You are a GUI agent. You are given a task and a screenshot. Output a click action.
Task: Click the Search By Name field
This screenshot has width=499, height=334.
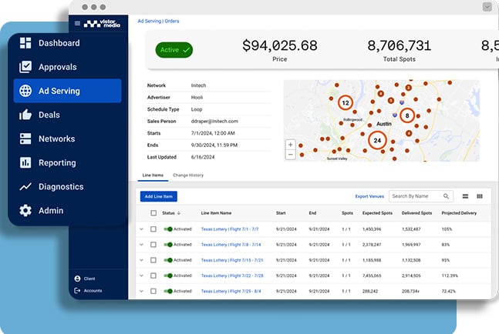point(416,196)
